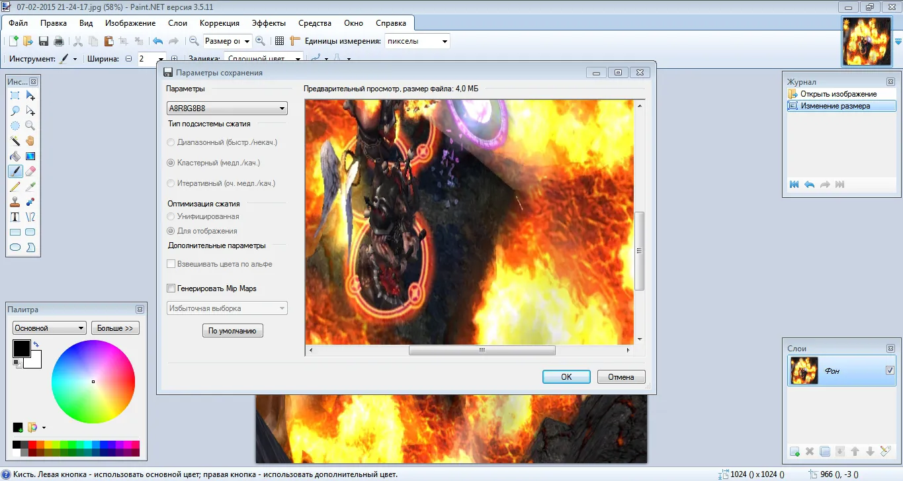Open the A8R8G8B8 format dropdown
The width and height of the screenshot is (903, 481).
227,109
